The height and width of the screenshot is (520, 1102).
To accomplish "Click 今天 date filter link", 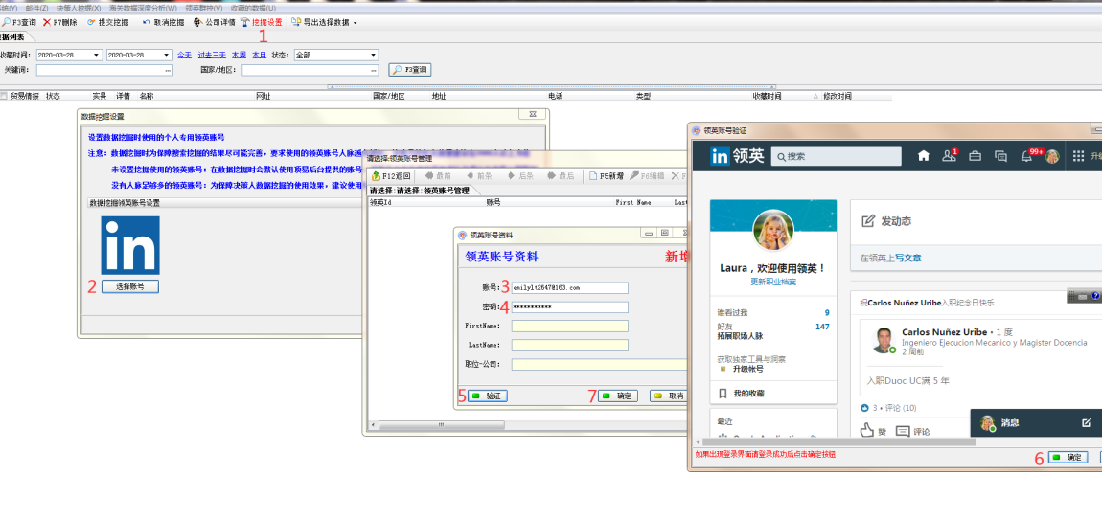I will pyautogui.click(x=184, y=55).
